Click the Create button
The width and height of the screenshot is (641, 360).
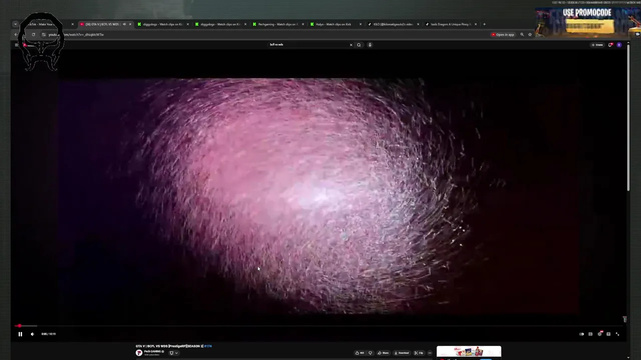[597, 45]
